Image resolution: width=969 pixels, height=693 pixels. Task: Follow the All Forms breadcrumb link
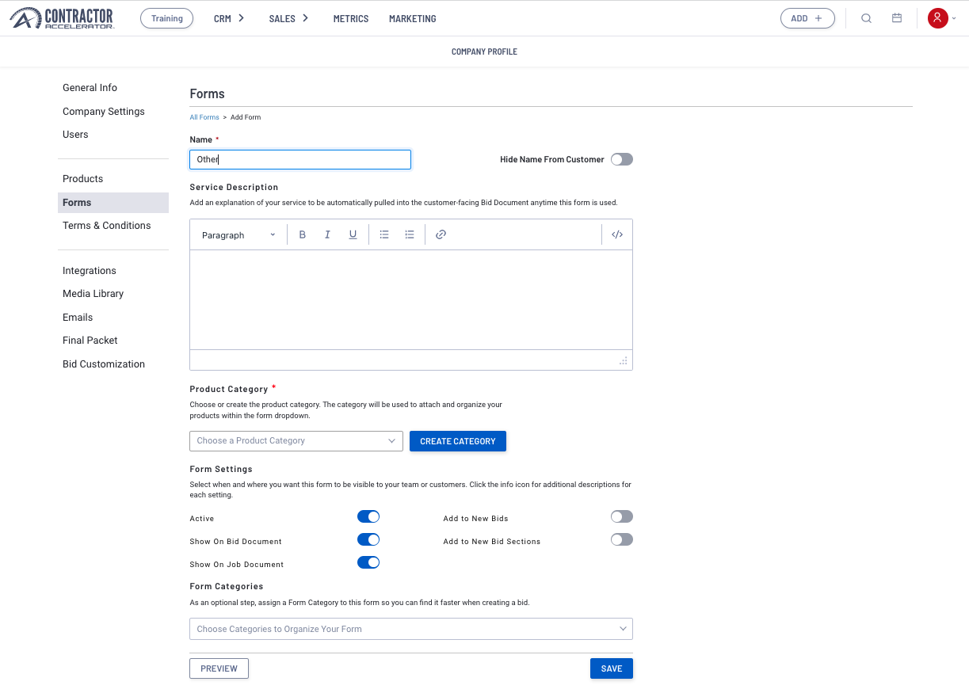[204, 117]
